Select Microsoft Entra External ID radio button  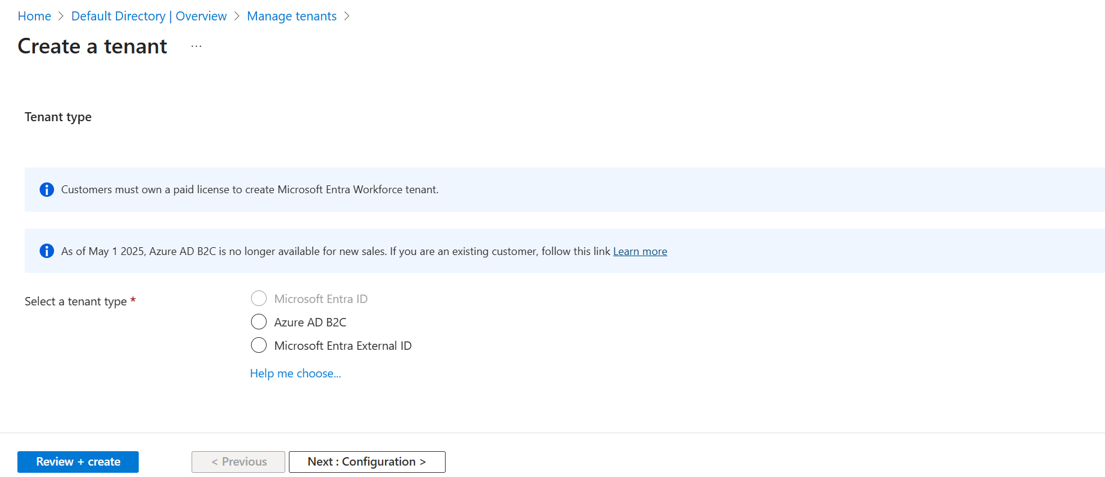[x=259, y=346]
